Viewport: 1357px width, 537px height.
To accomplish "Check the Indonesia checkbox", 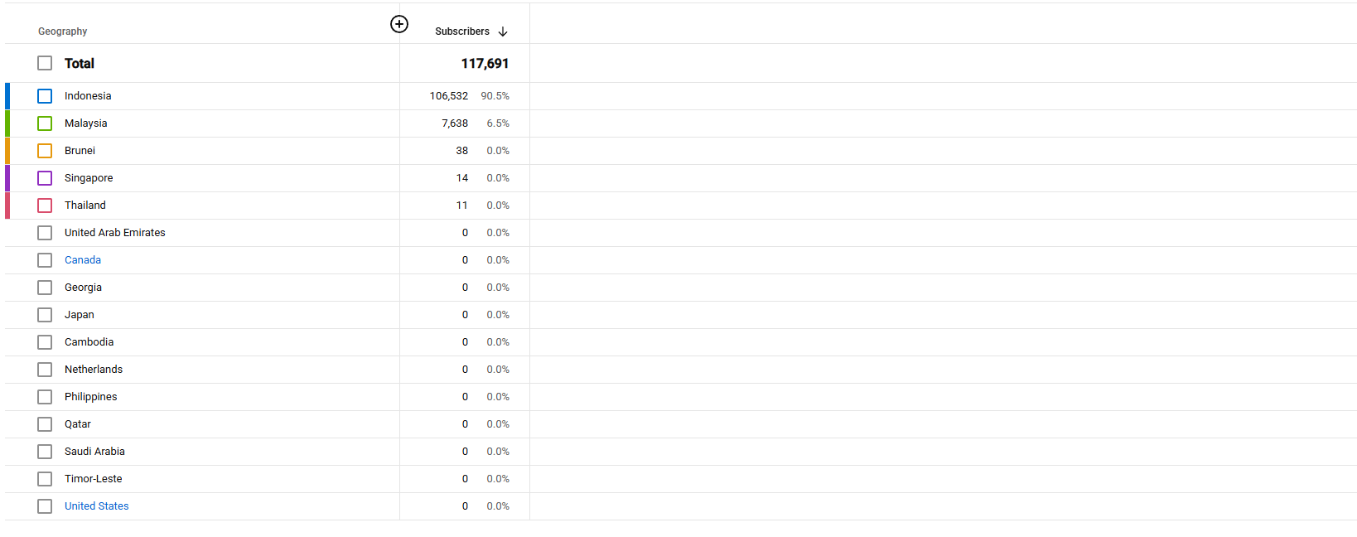I will pos(45,96).
